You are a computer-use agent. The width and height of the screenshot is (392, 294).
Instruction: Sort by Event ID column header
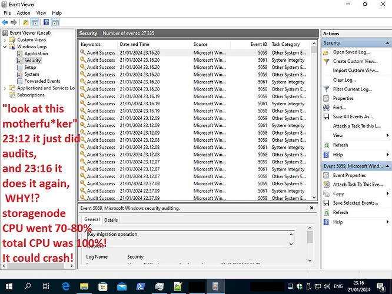click(250, 45)
